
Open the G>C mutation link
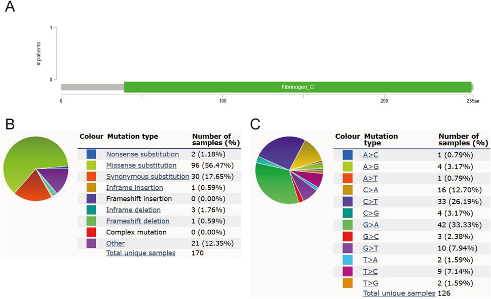(x=371, y=236)
